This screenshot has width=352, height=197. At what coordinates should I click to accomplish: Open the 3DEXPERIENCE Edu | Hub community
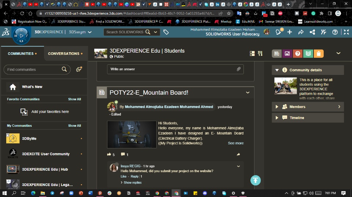click(x=44, y=170)
